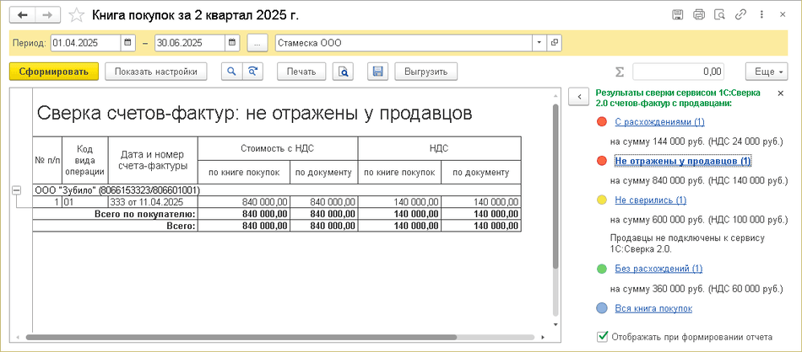Open the end date calendar picker
Image resolution: width=802 pixels, height=352 pixels.
point(231,42)
